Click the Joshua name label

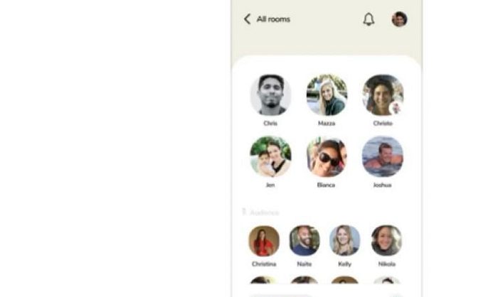pyautogui.click(x=383, y=185)
